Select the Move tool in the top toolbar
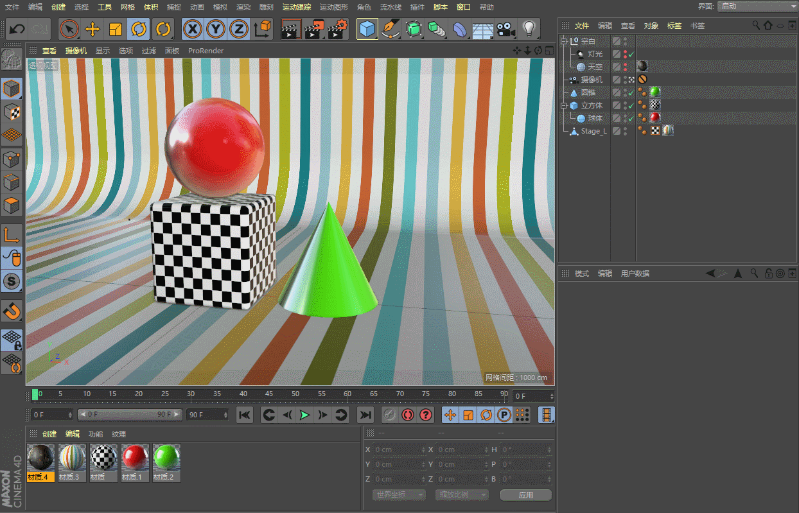 point(92,29)
